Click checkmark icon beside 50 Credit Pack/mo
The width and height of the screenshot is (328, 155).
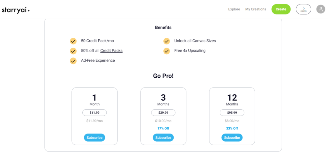(x=73, y=41)
